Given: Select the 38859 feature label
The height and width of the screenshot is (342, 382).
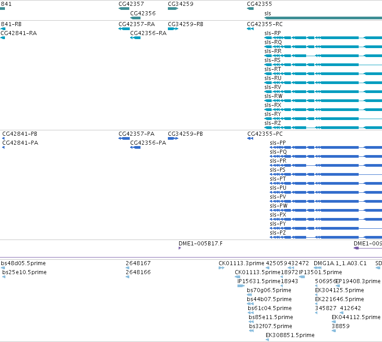Looking at the screenshot, I should pos(341,326).
